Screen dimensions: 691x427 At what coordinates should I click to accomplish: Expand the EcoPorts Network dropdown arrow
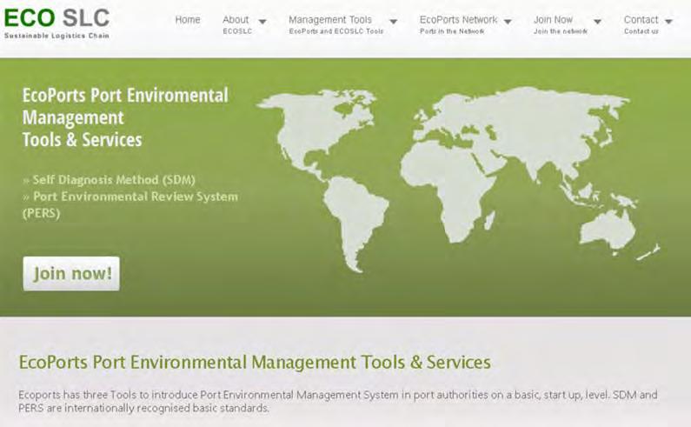click(x=508, y=22)
